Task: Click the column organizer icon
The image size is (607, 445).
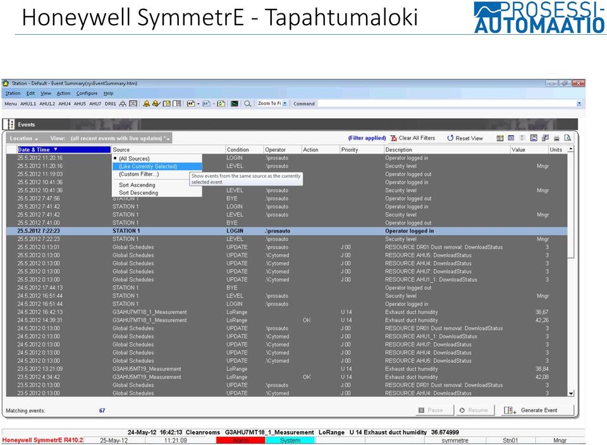Action: point(511,138)
